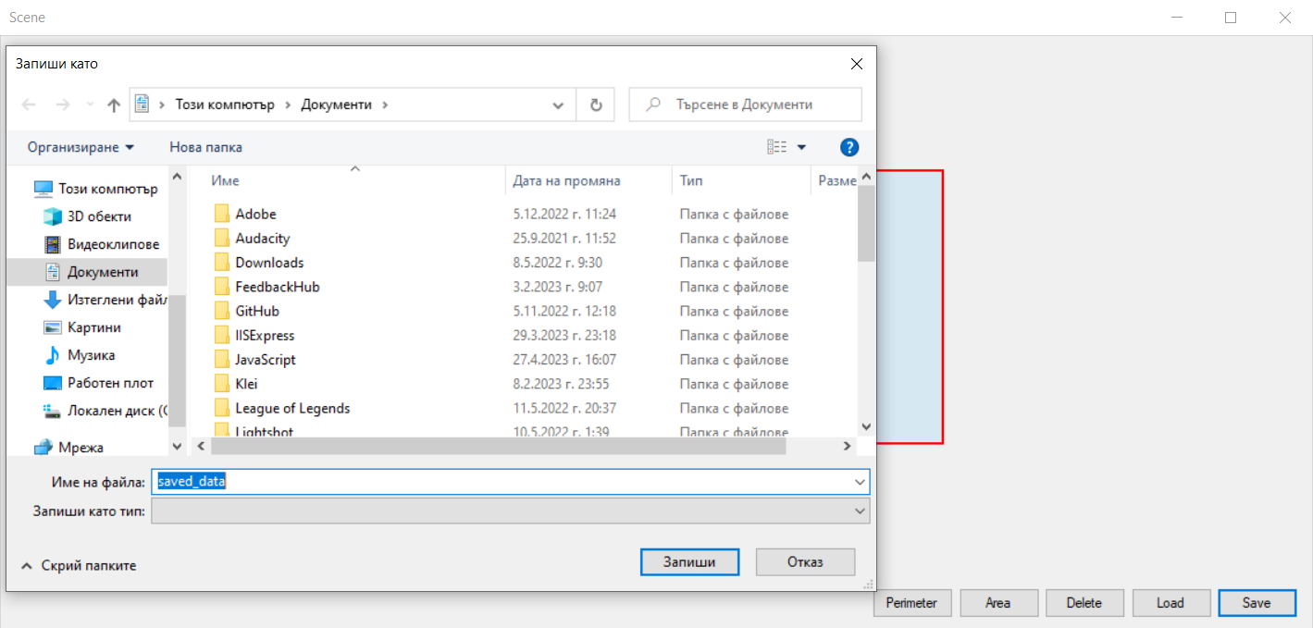Open the Организиране menu

coord(81,146)
